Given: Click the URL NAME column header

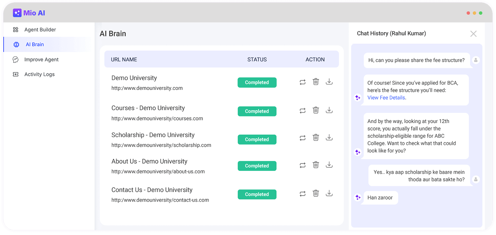Looking at the screenshot, I should click(124, 59).
